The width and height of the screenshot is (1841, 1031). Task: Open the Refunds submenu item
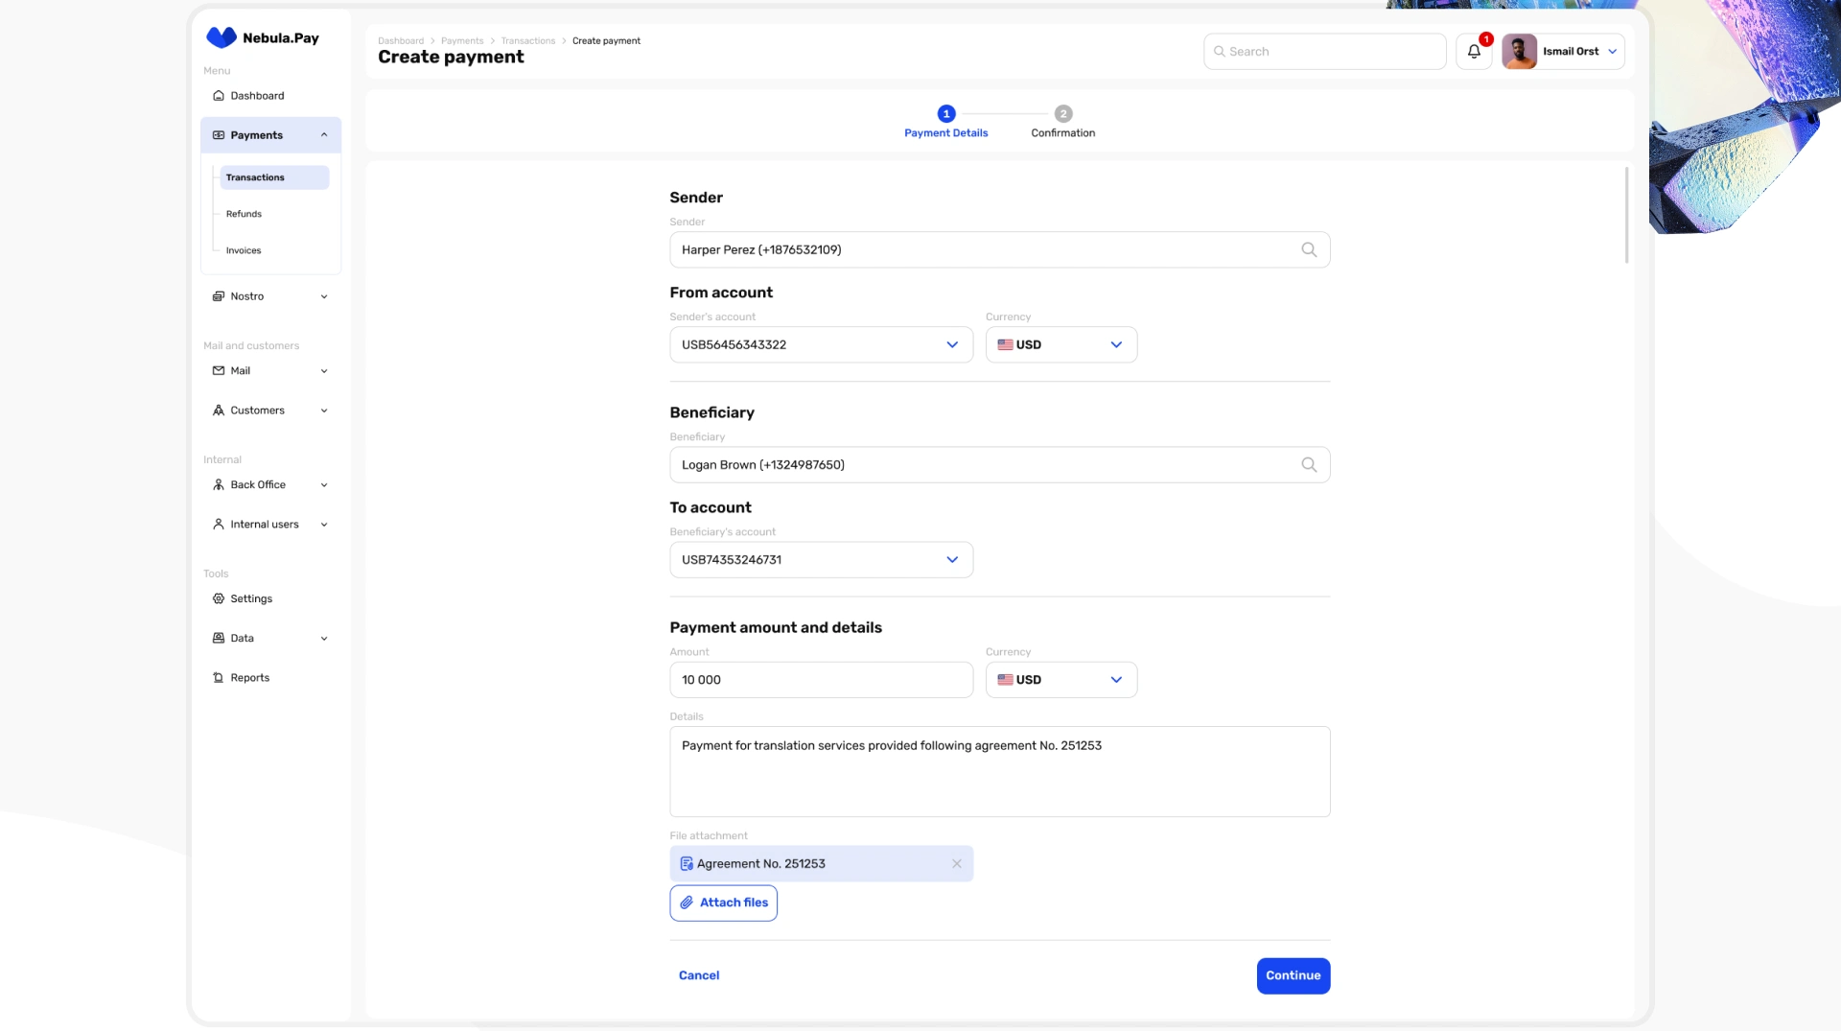(x=244, y=214)
